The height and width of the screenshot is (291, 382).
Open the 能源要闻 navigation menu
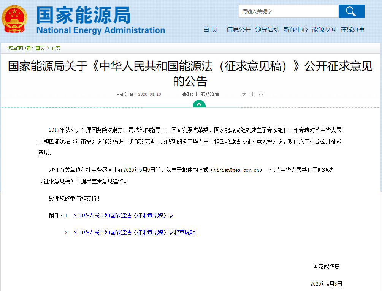coord(324,30)
